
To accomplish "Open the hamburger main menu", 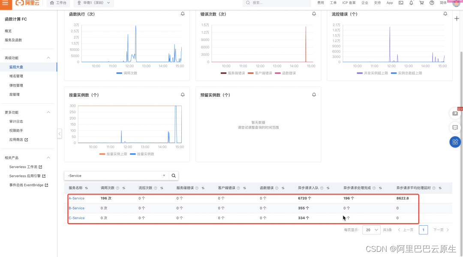I will 5,3.
